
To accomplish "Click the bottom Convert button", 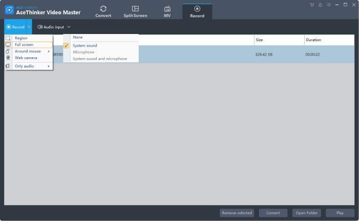I will 273,213.
